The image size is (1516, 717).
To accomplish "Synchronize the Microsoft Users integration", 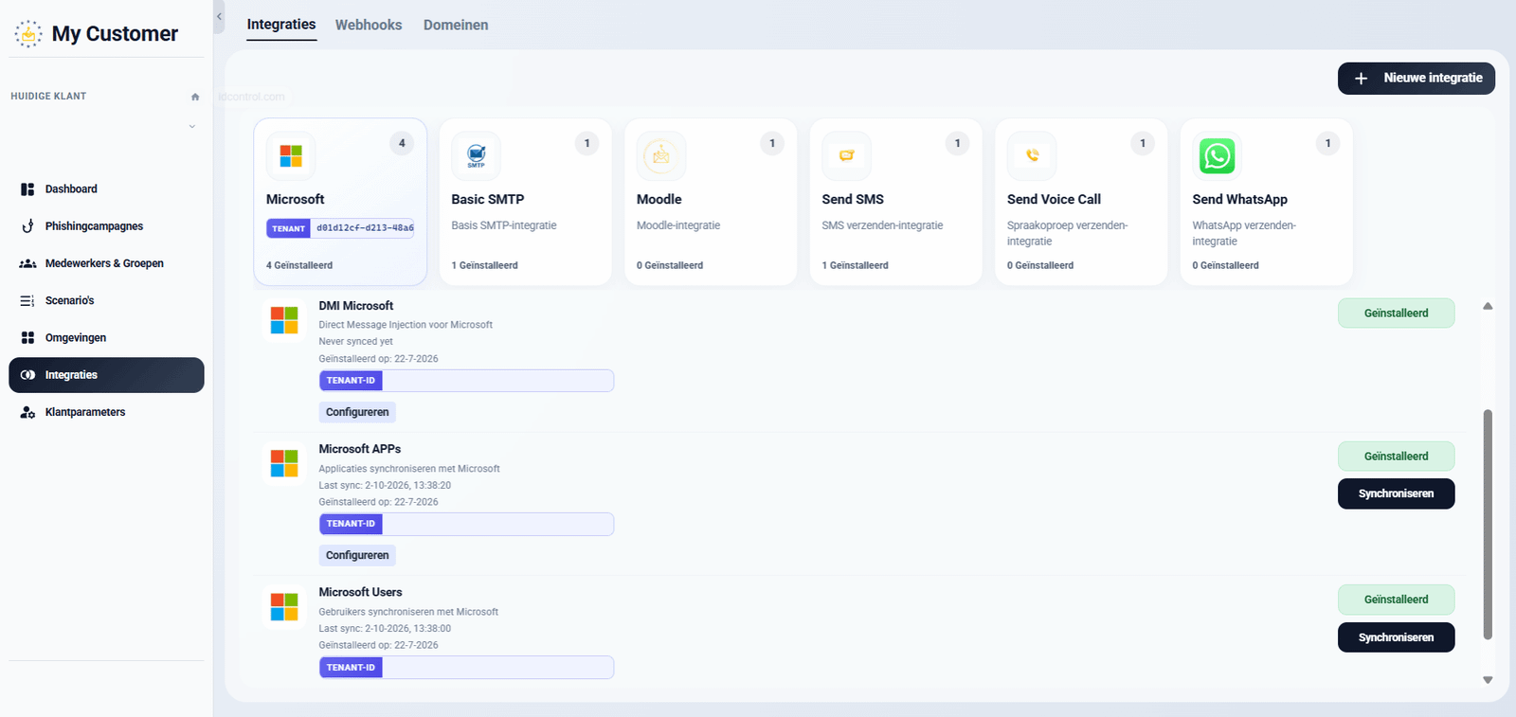I will pos(1396,637).
